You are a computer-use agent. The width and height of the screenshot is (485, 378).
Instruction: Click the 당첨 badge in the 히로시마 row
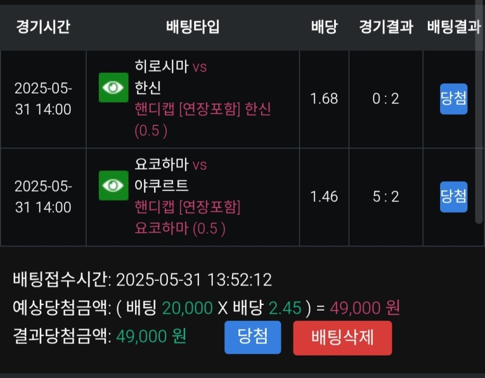point(453,99)
